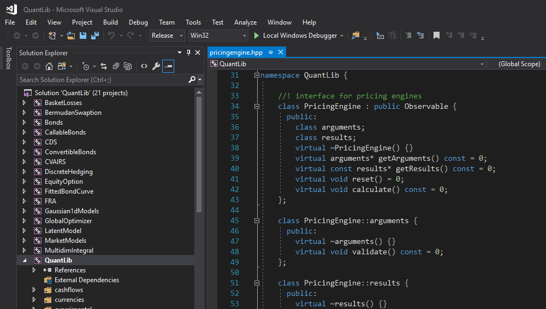Click the Save All toolbar icon
The image size is (546, 309).
point(95,36)
